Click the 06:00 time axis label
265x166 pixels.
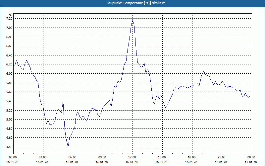(x=73, y=157)
